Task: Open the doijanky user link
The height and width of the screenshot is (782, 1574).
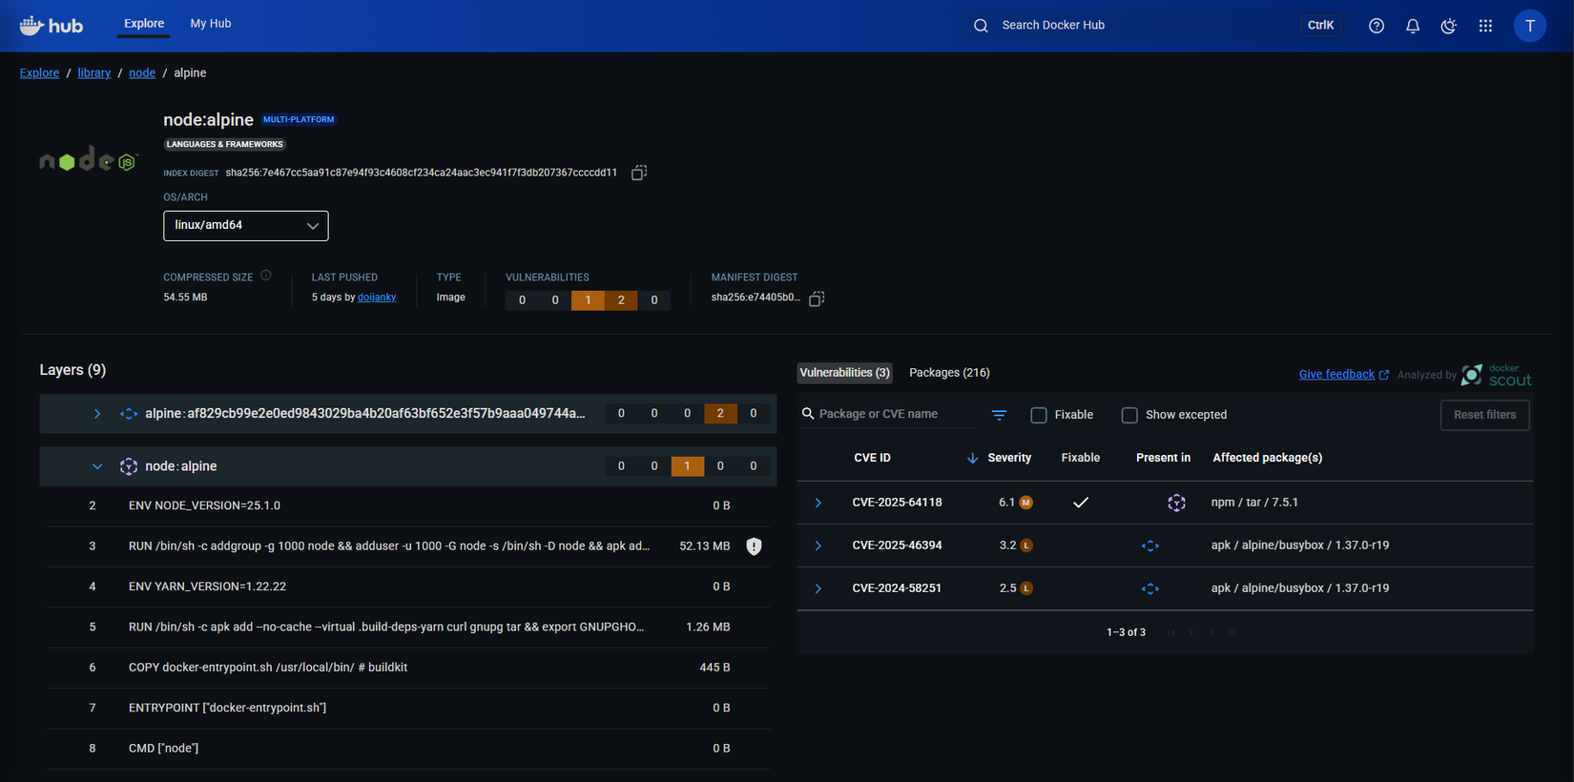Action: coord(377,298)
